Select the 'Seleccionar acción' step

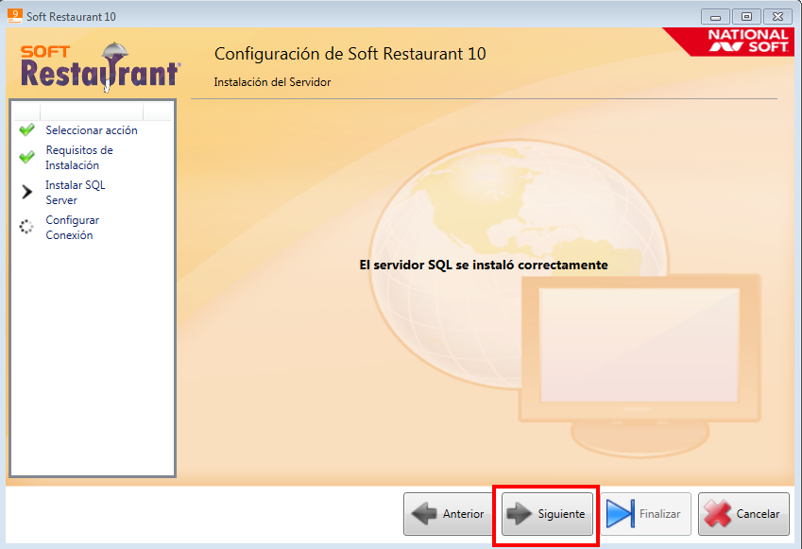92,130
